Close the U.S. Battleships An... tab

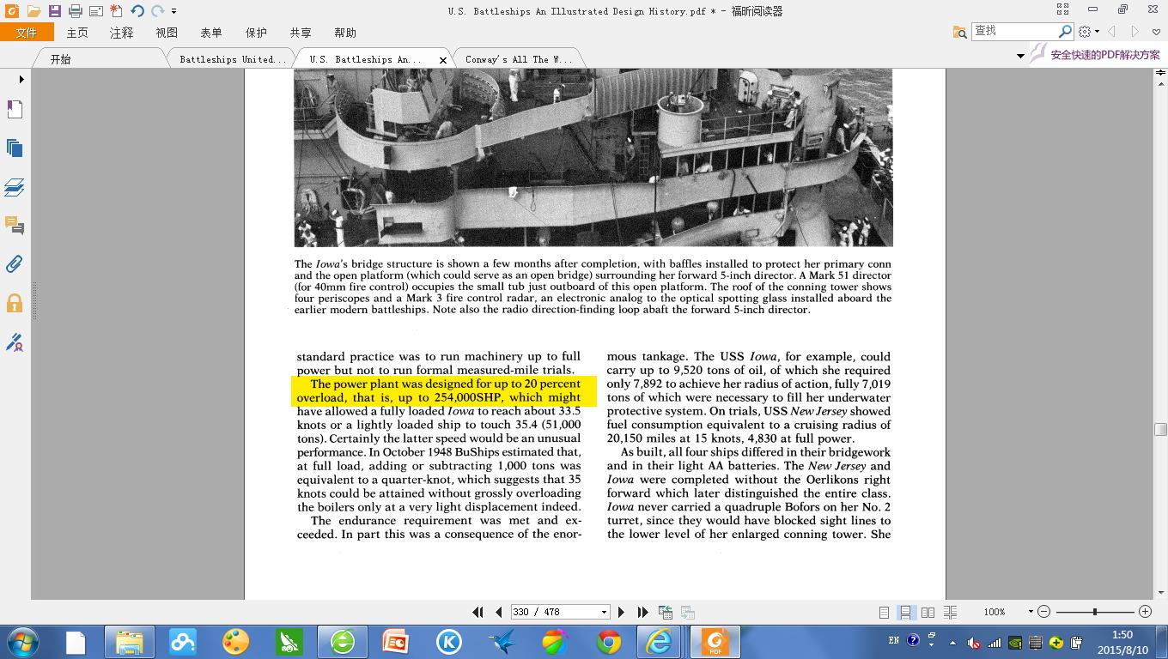443,60
